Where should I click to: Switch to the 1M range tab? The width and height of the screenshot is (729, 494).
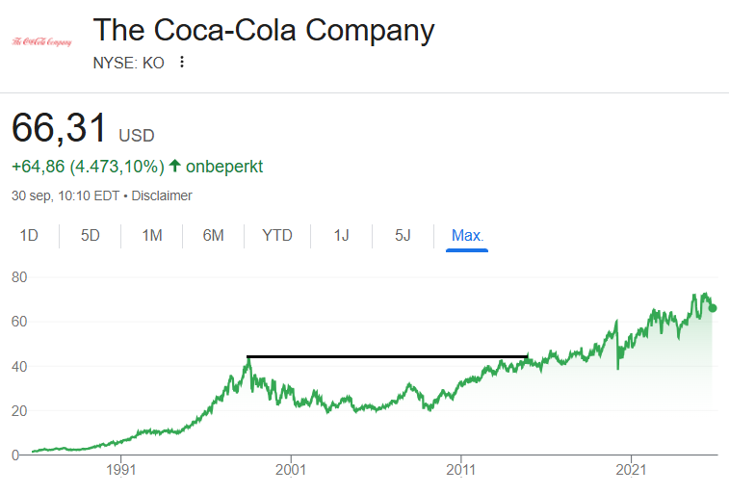pyautogui.click(x=151, y=236)
